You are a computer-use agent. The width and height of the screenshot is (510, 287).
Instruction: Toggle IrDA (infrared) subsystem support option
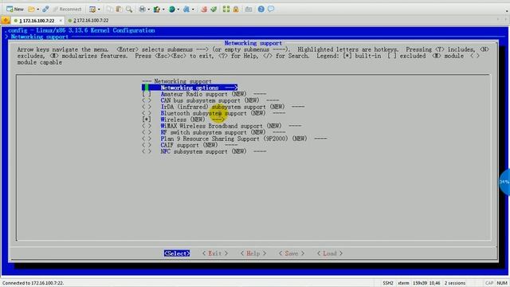click(147, 107)
